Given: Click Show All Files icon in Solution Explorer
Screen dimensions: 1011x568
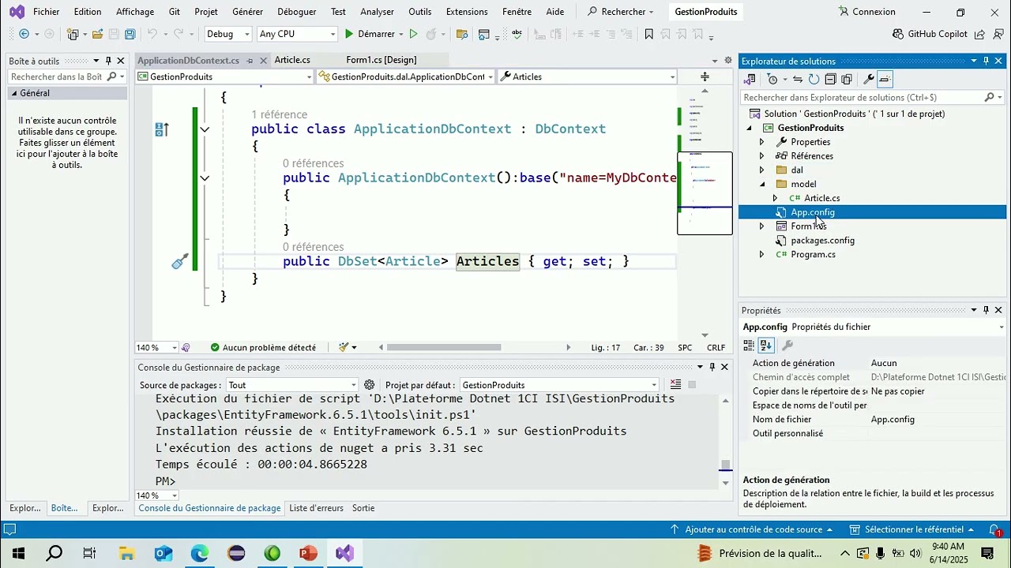Looking at the screenshot, I should coord(847,79).
